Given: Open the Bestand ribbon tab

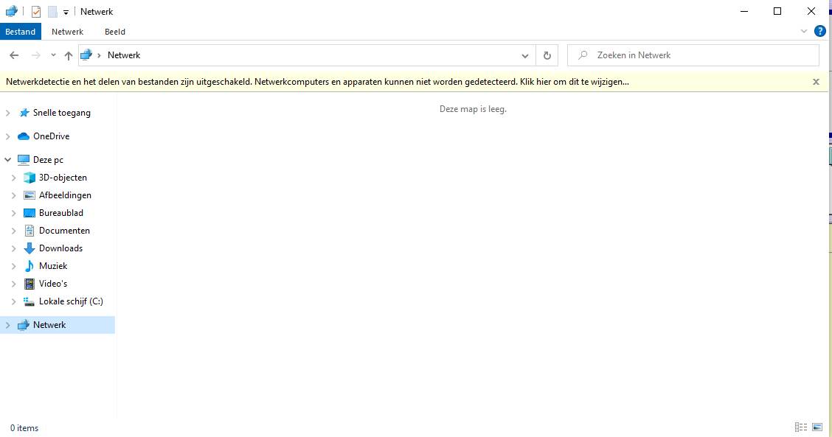Looking at the screenshot, I should pos(20,32).
